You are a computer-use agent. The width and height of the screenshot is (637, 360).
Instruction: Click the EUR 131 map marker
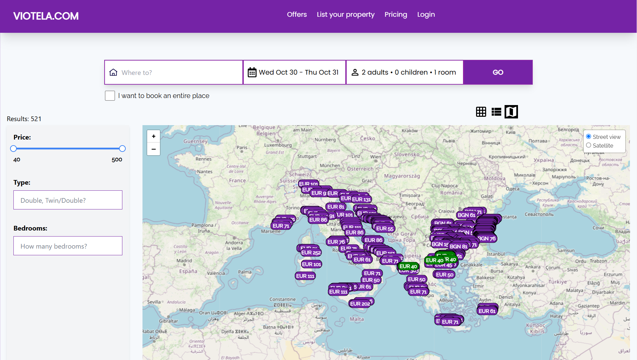pos(361,199)
